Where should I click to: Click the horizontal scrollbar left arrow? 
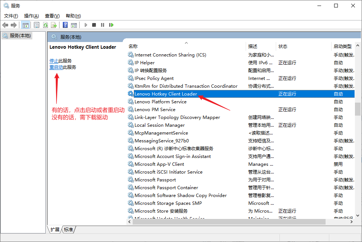129,222
